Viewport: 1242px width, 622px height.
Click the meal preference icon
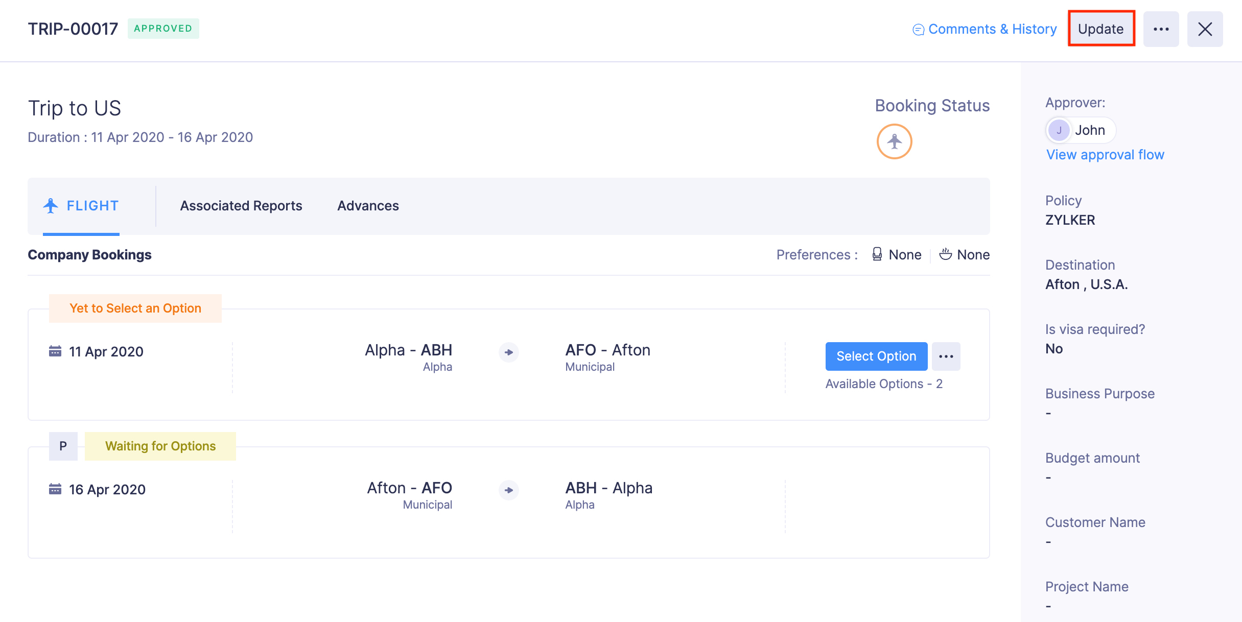click(x=945, y=254)
